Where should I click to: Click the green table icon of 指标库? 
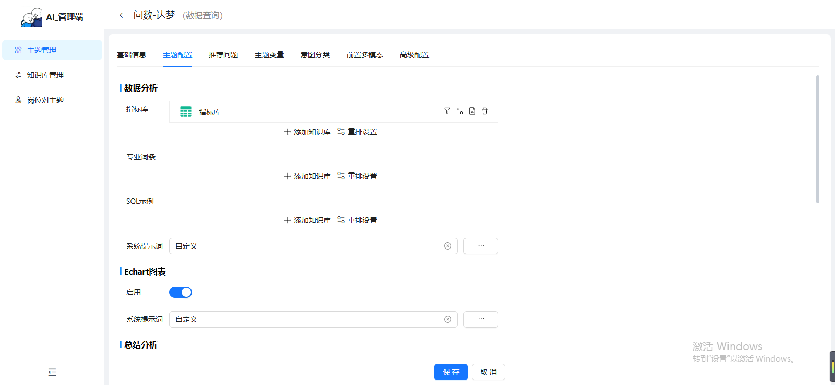[x=186, y=112]
